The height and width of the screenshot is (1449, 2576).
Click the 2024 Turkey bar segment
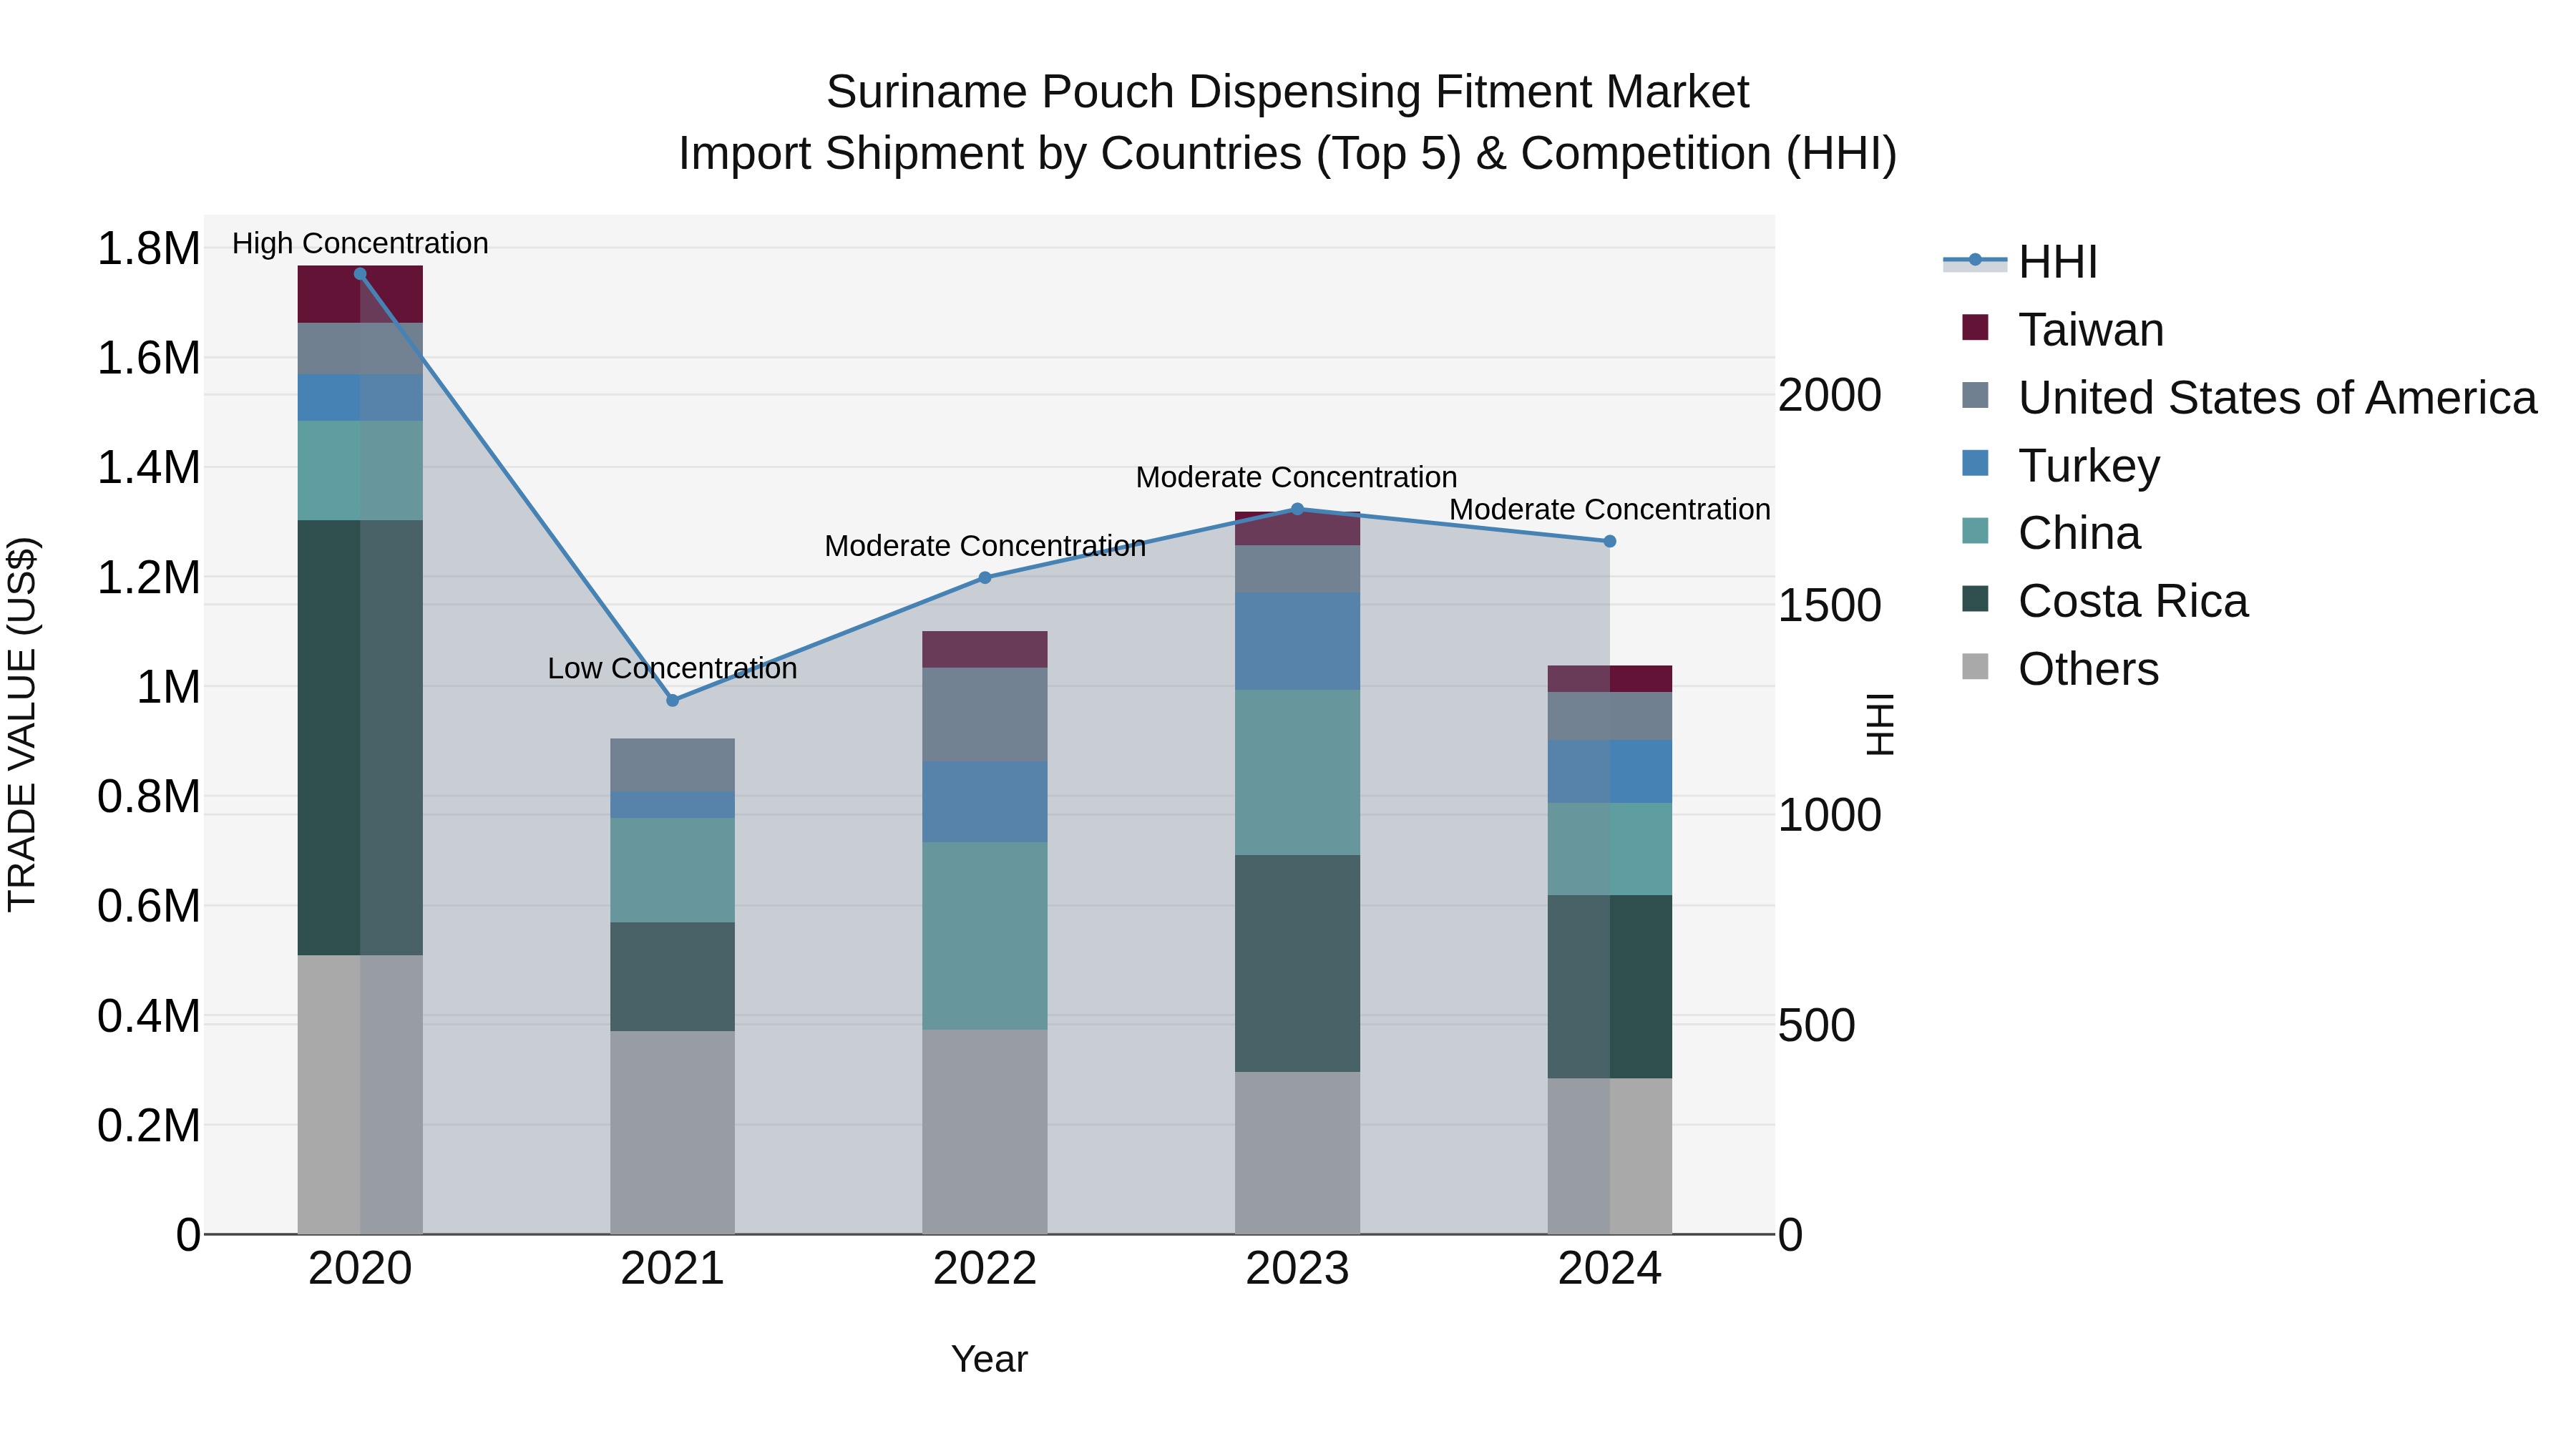tap(1610, 772)
